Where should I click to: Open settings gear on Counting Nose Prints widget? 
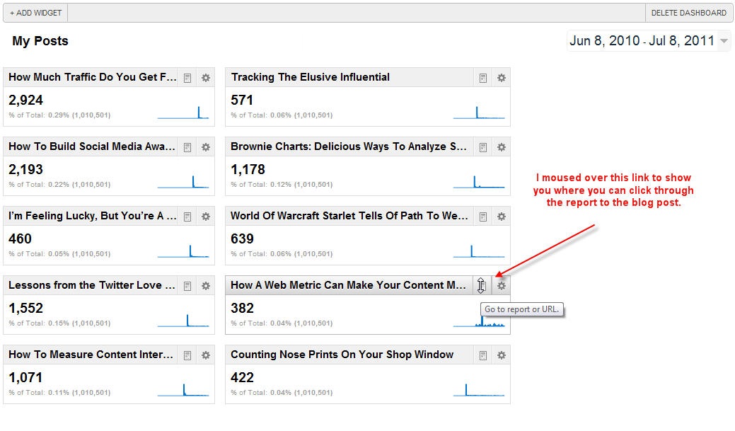[x=501, y=355]
